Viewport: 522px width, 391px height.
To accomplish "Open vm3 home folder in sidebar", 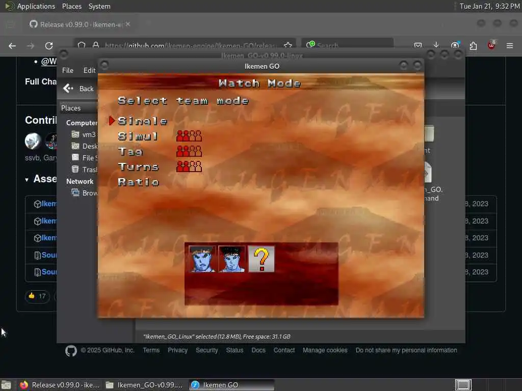I will pyautogui.click(x=84, y=134).
